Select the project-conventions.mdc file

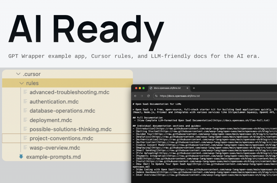click(61, 138)
